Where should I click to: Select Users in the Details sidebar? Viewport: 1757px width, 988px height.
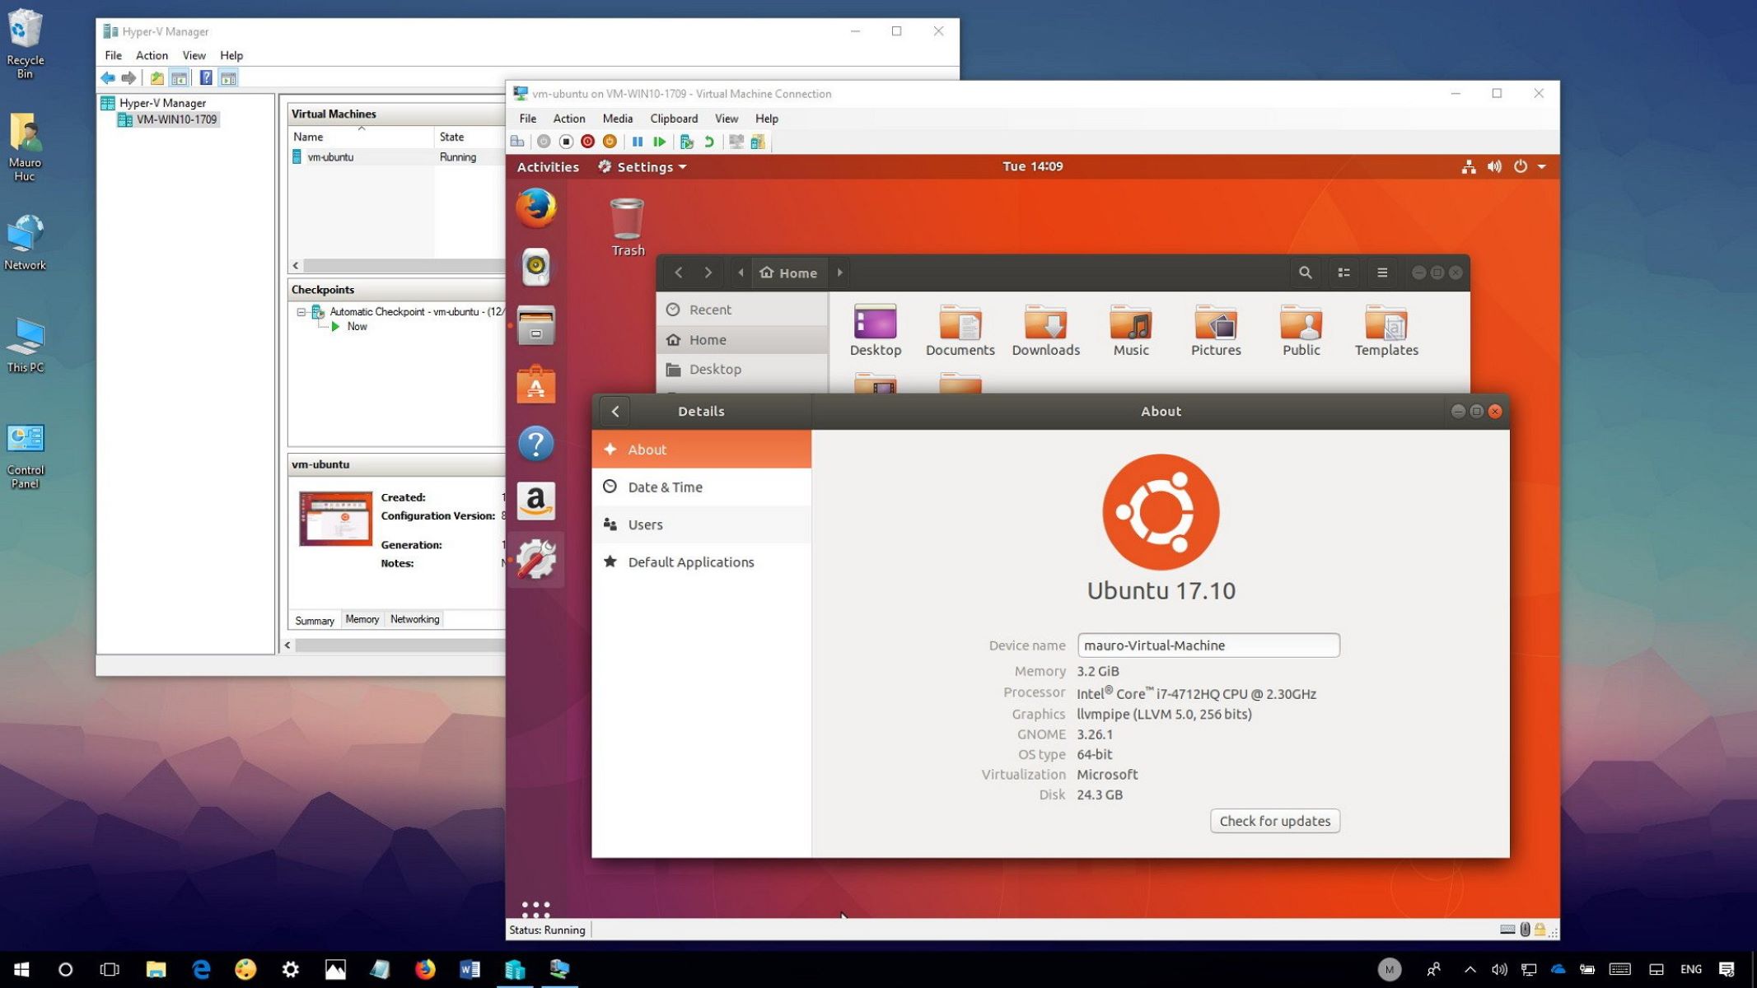646,524
